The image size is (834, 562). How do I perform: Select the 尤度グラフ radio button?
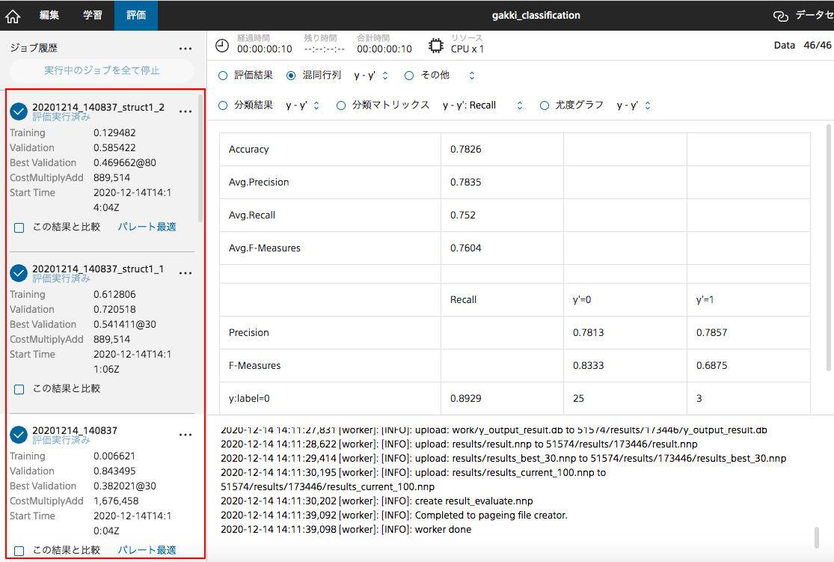click(x=545, y=106)
